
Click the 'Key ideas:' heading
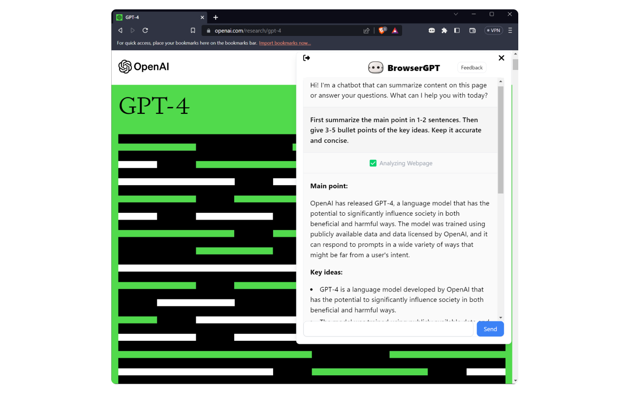(x=326, y=272)
